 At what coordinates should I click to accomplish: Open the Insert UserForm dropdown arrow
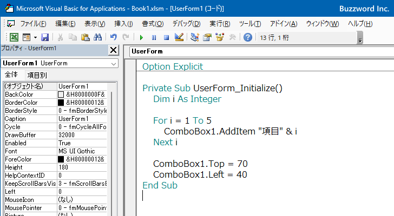[35, 38]
